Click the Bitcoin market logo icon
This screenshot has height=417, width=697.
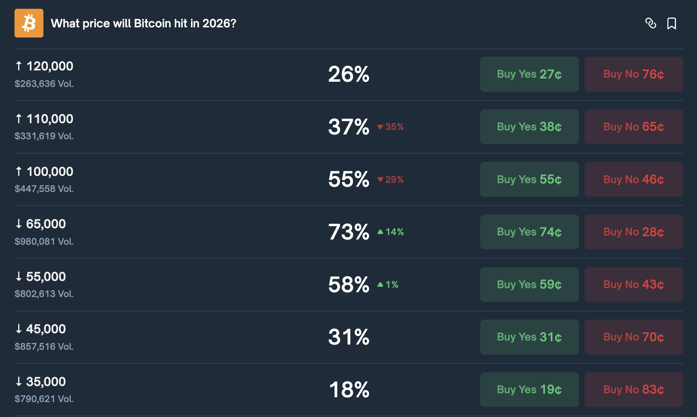[29, 23]
